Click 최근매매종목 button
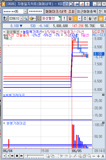This screenshot has height=160, width=106. 86,11
